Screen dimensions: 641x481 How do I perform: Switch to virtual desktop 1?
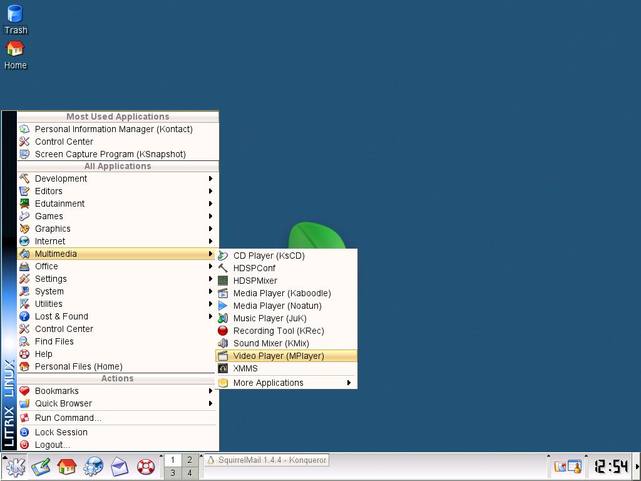tap(173, 460)
